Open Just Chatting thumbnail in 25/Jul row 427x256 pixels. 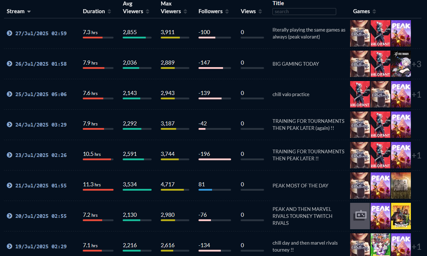pyautogui.click(x=380, y=94)
